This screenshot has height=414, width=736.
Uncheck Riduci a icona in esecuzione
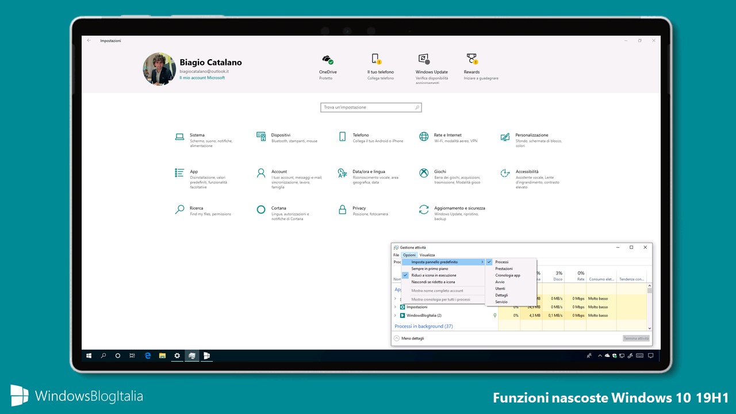(443, 275)
